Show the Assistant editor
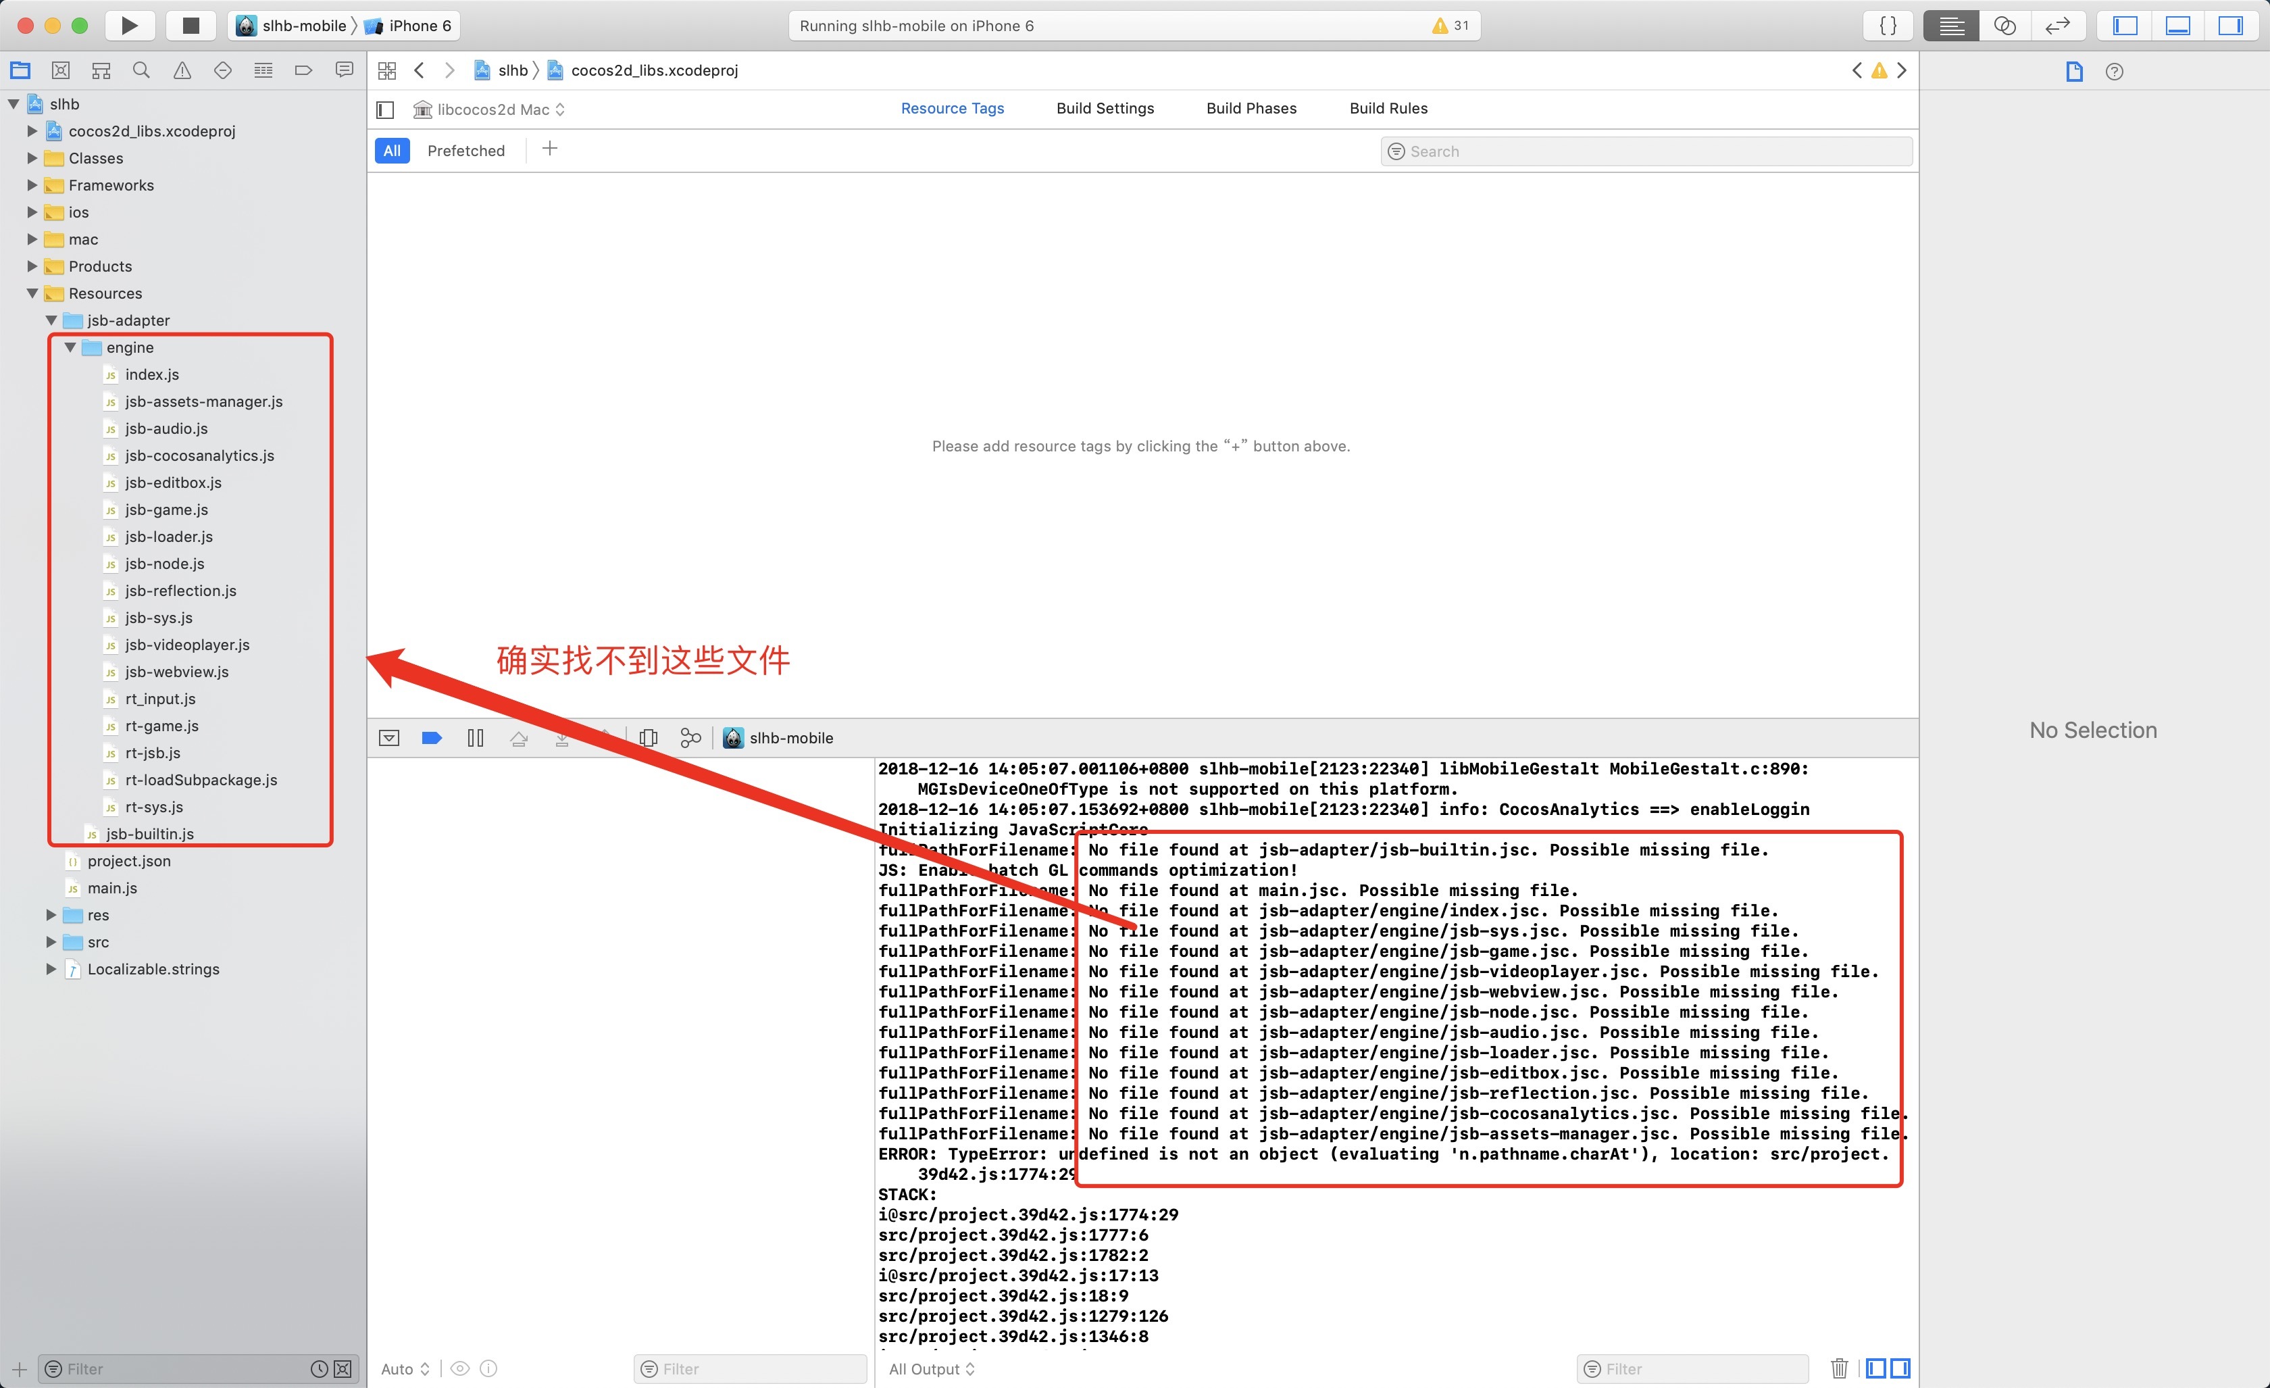Viewport: 2270px width, 1388px height. [x=2004, y=26]
